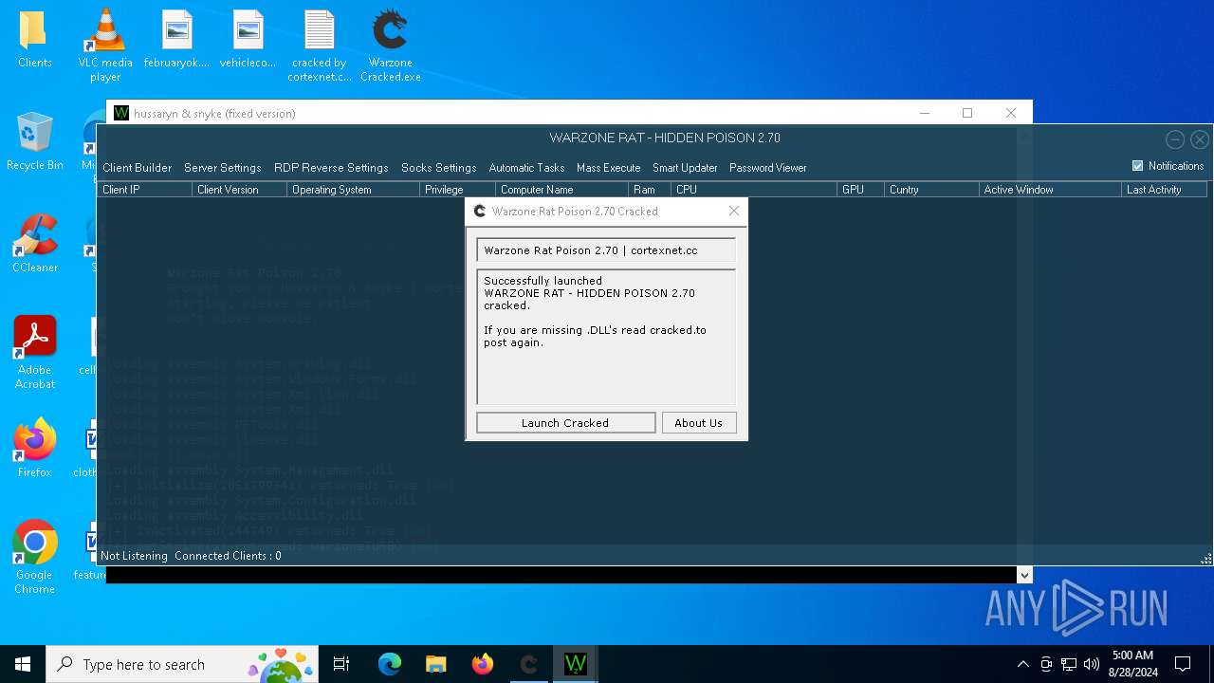The image size is (1214, 683).
Task: Launch Google Chrome from desktop
Action: pyautogui.click(x=35, y=557)
